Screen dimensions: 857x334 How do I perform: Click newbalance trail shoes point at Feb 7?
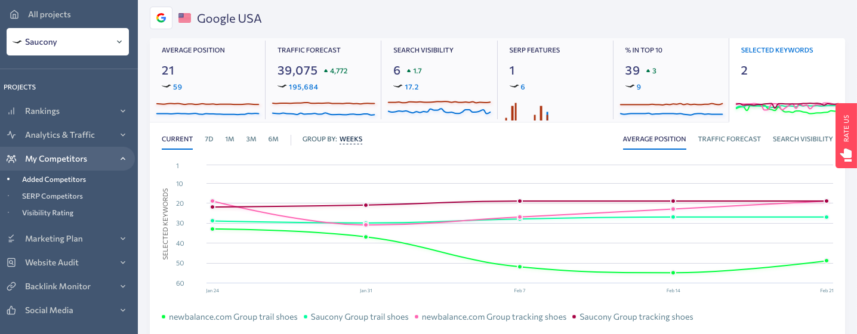point(520,267)
